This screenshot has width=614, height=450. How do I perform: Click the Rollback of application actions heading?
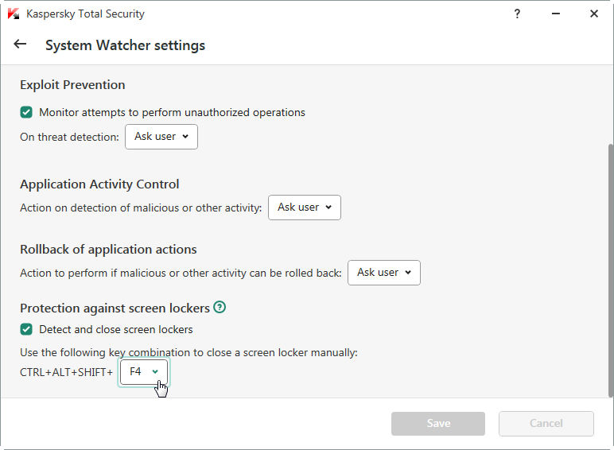[108, 250]
